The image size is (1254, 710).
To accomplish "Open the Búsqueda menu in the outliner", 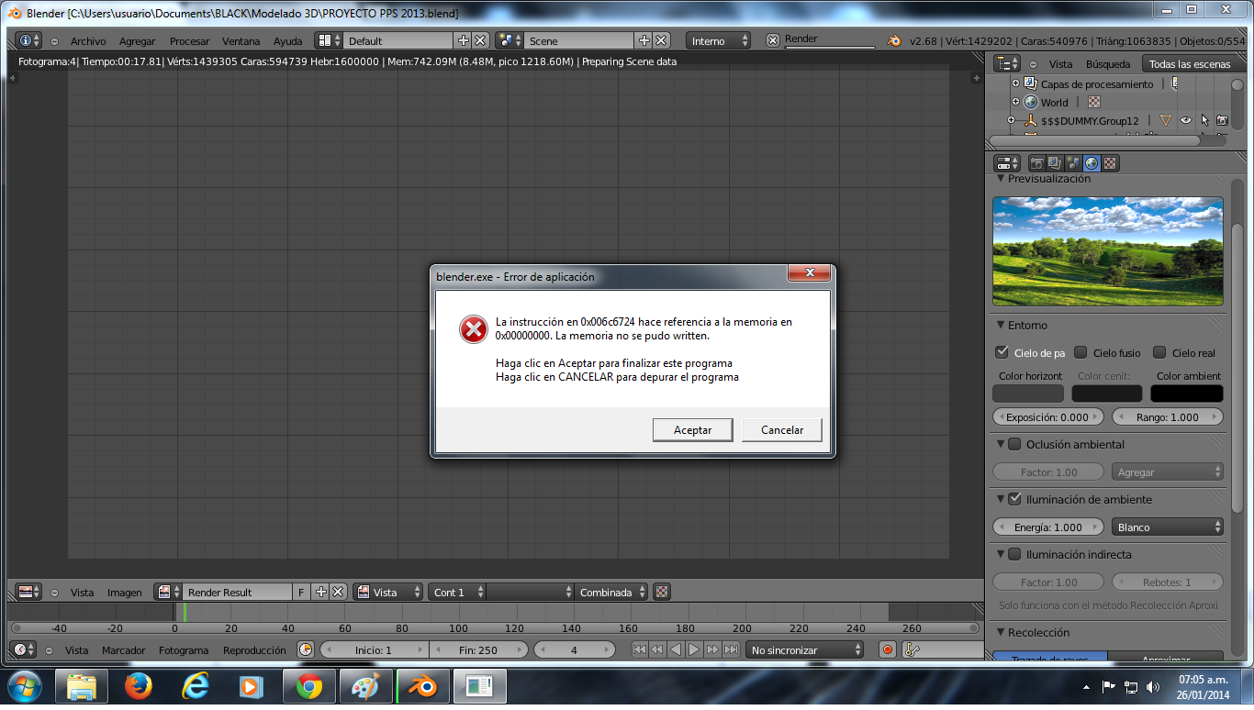I will pyautogui.click(x=1108, y=64).
